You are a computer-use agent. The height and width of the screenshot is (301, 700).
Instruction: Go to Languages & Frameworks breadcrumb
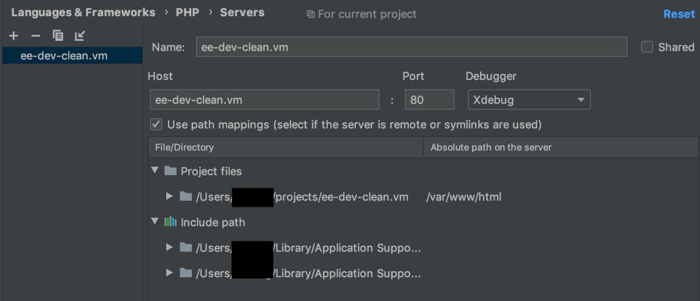[83, 12]
